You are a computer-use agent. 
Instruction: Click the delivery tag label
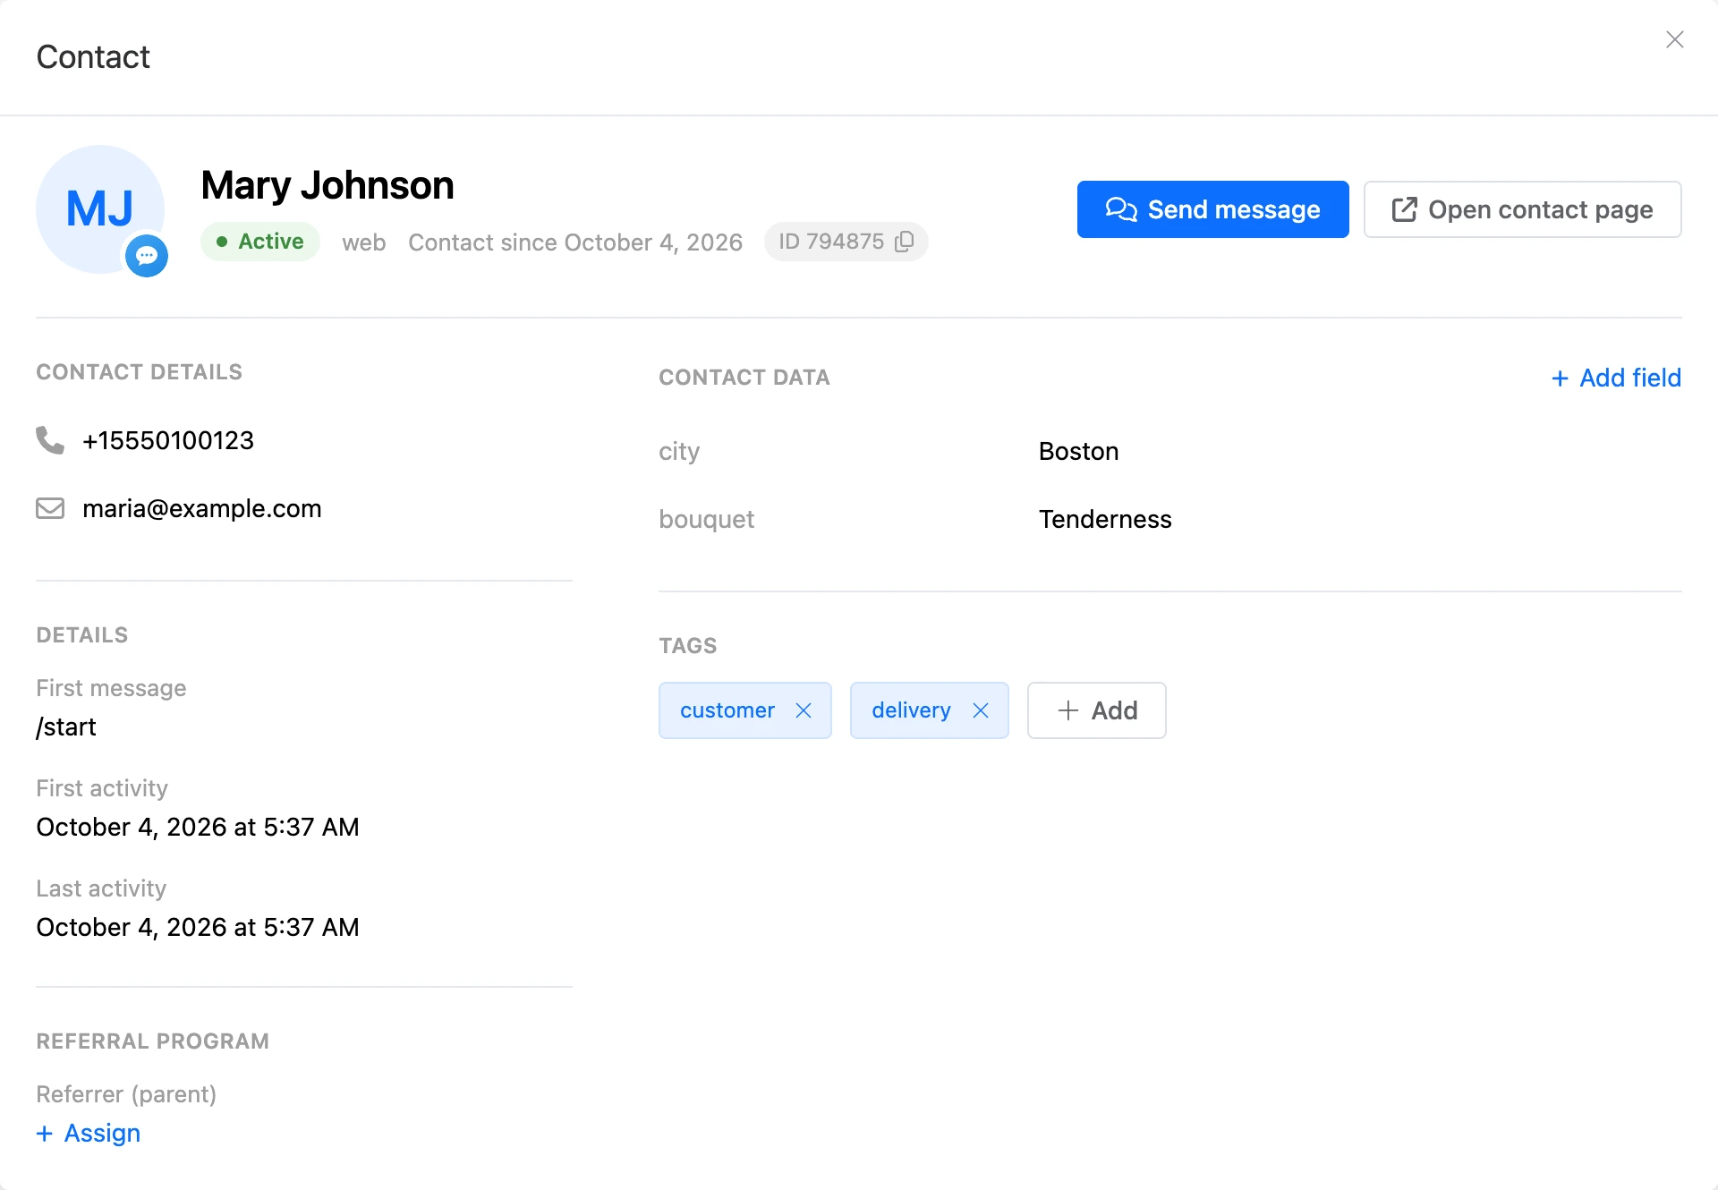(x=911, y=710)
